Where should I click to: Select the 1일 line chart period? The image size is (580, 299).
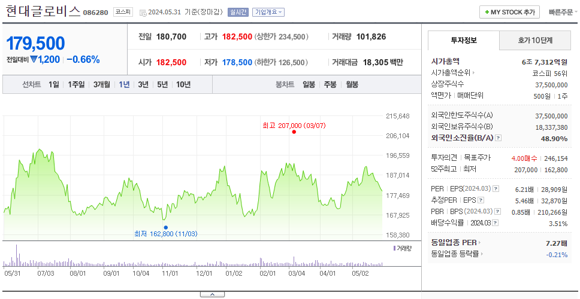(x=54, y=84)
